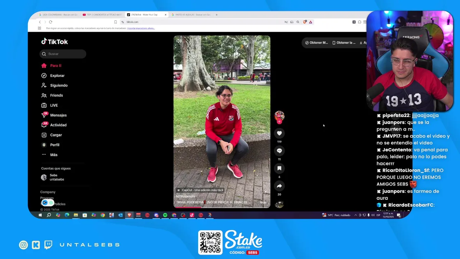Open Brave browser on taskbar

tap(129, 215)
